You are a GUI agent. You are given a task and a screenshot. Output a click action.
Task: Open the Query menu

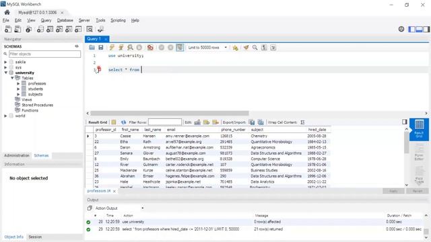point(46,20)
